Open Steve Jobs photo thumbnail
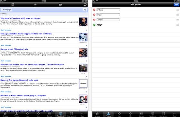 coord(83,21)
